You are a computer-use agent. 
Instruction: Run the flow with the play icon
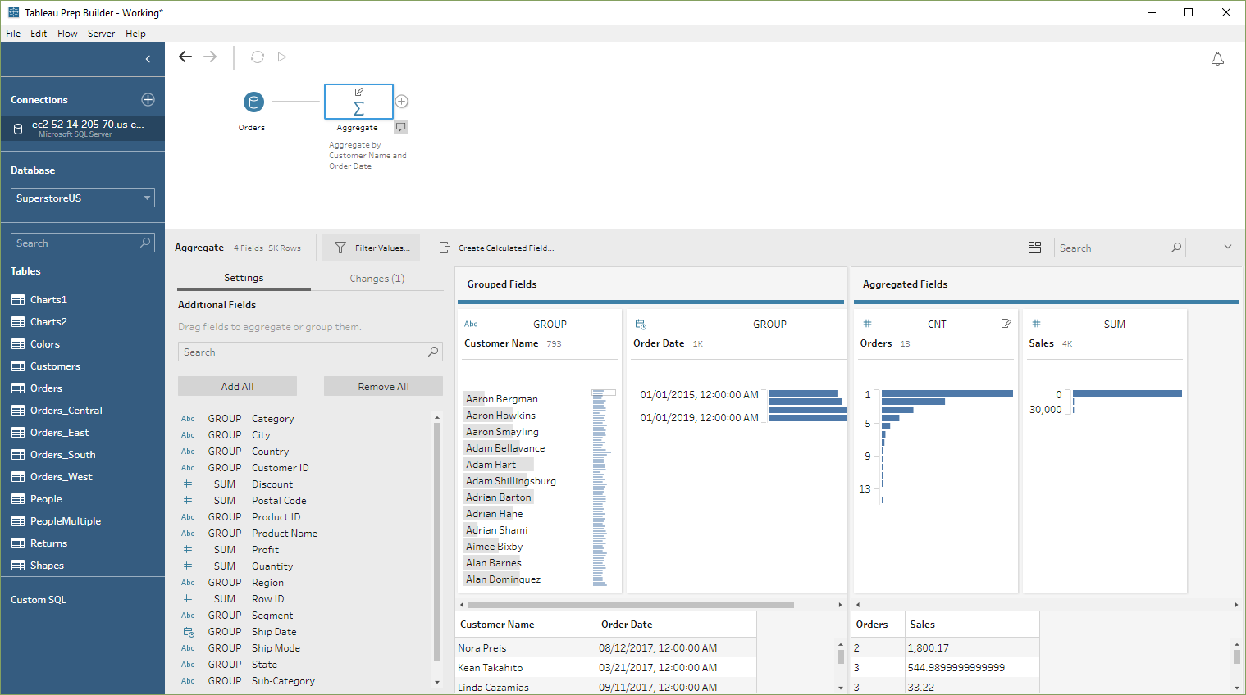[x=282, y=57]
